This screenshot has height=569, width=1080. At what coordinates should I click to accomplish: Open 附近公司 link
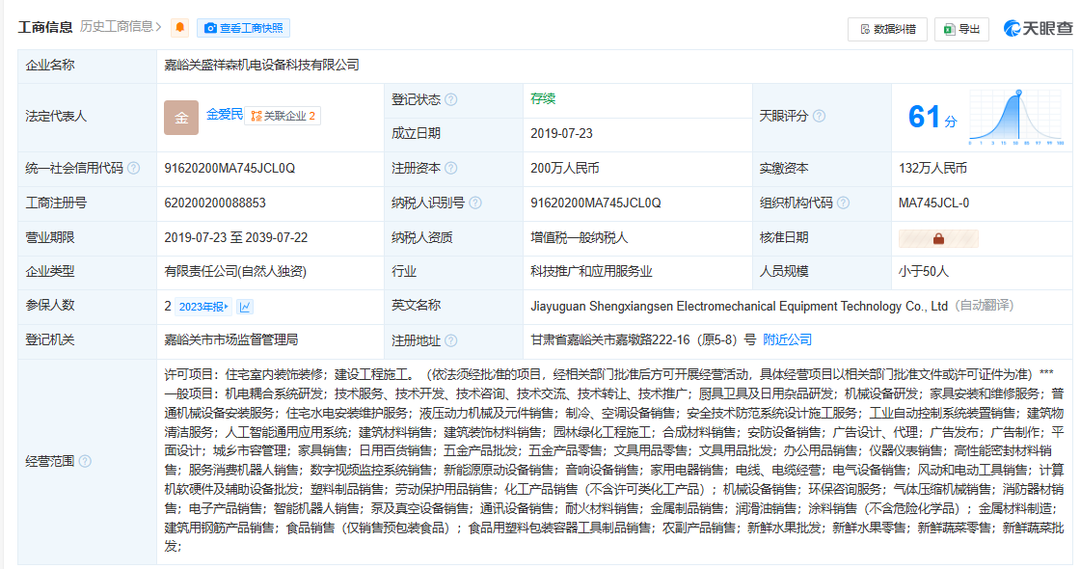click(787, 339)
